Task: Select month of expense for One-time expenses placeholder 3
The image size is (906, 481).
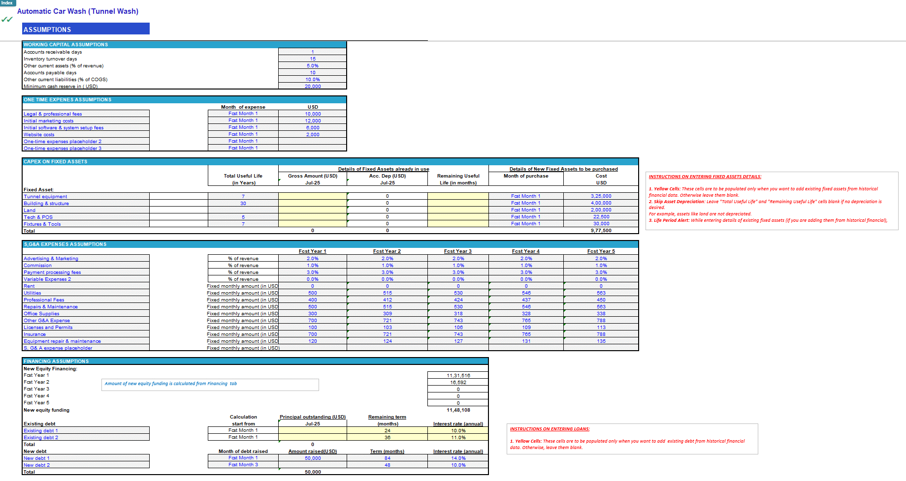Action: point(243,148)
